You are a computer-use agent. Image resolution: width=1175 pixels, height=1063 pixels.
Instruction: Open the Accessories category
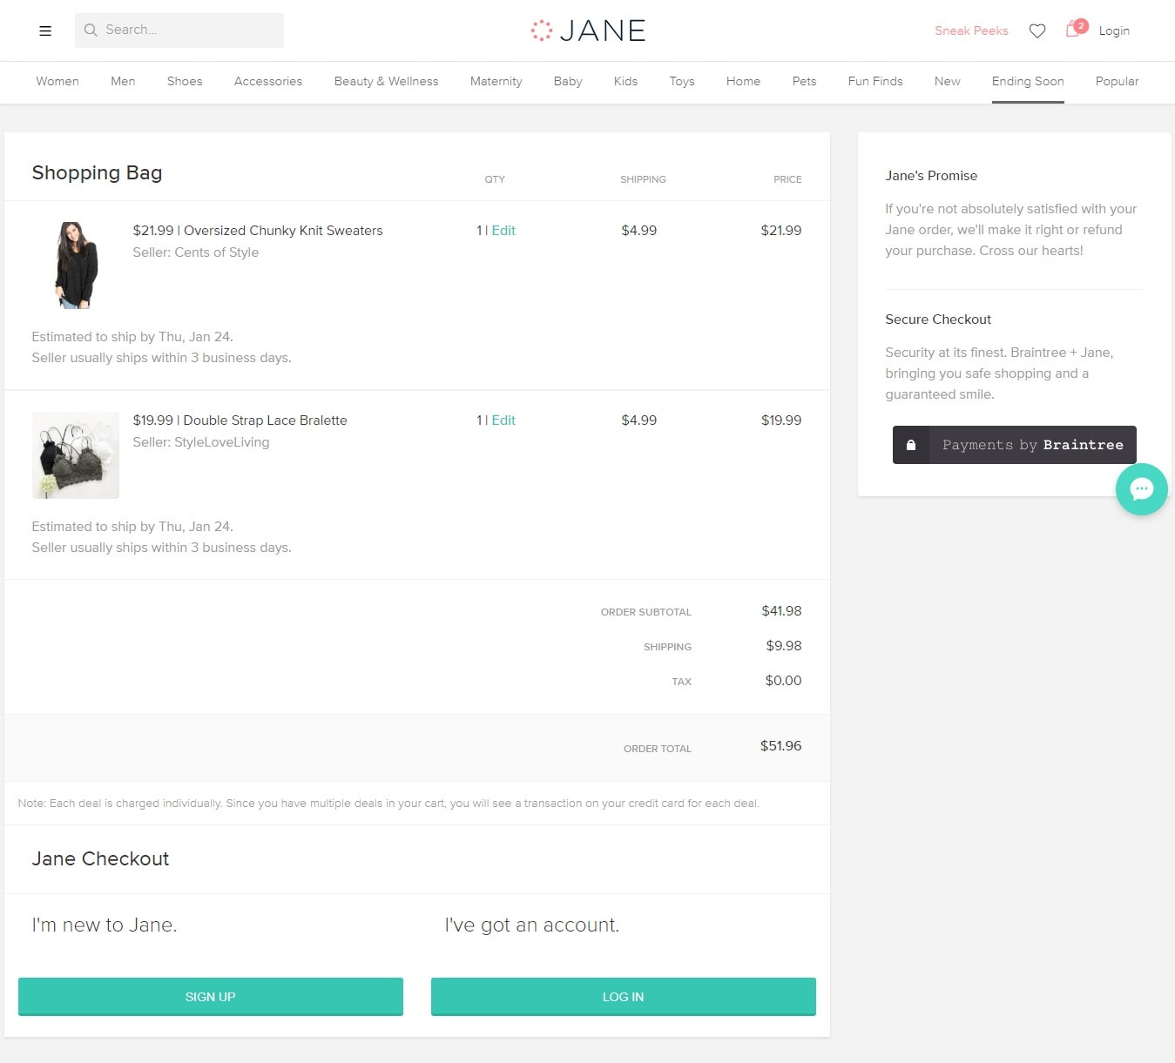pos(268,81)
